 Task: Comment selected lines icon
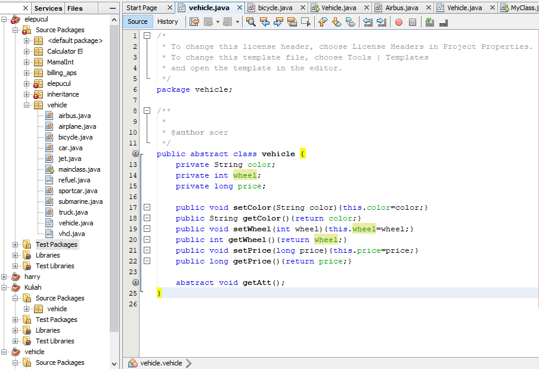tap(430, 22)
